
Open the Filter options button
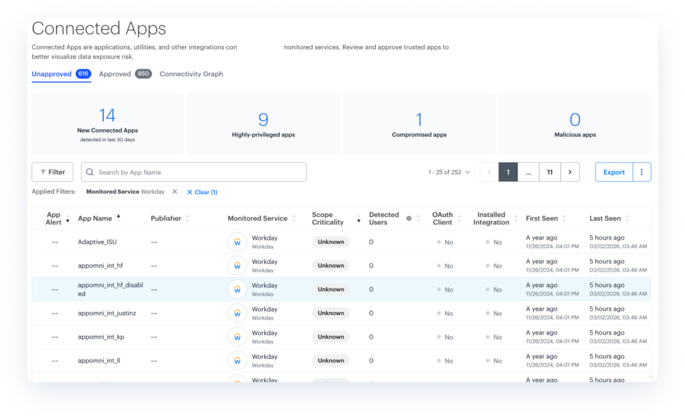click(52, 172)
